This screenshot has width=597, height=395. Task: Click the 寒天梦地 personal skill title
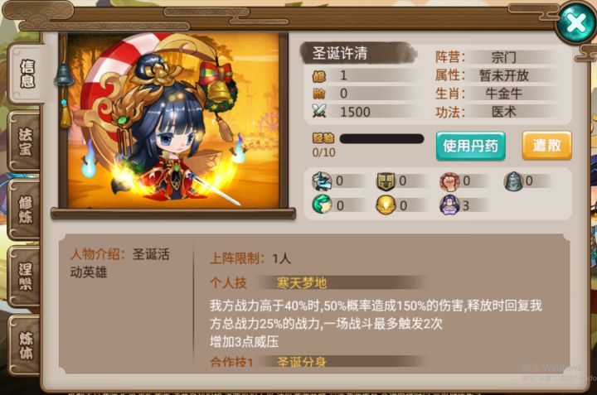tap(302, 283)
